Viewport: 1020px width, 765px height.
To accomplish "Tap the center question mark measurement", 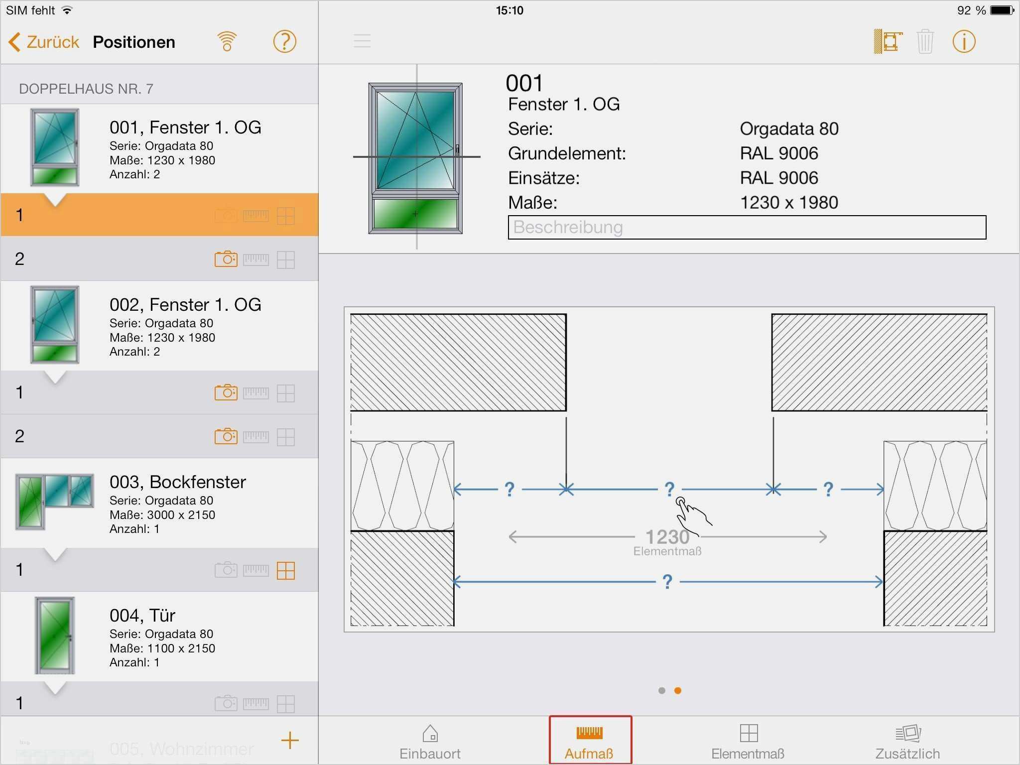I will (x=669, y=489).
